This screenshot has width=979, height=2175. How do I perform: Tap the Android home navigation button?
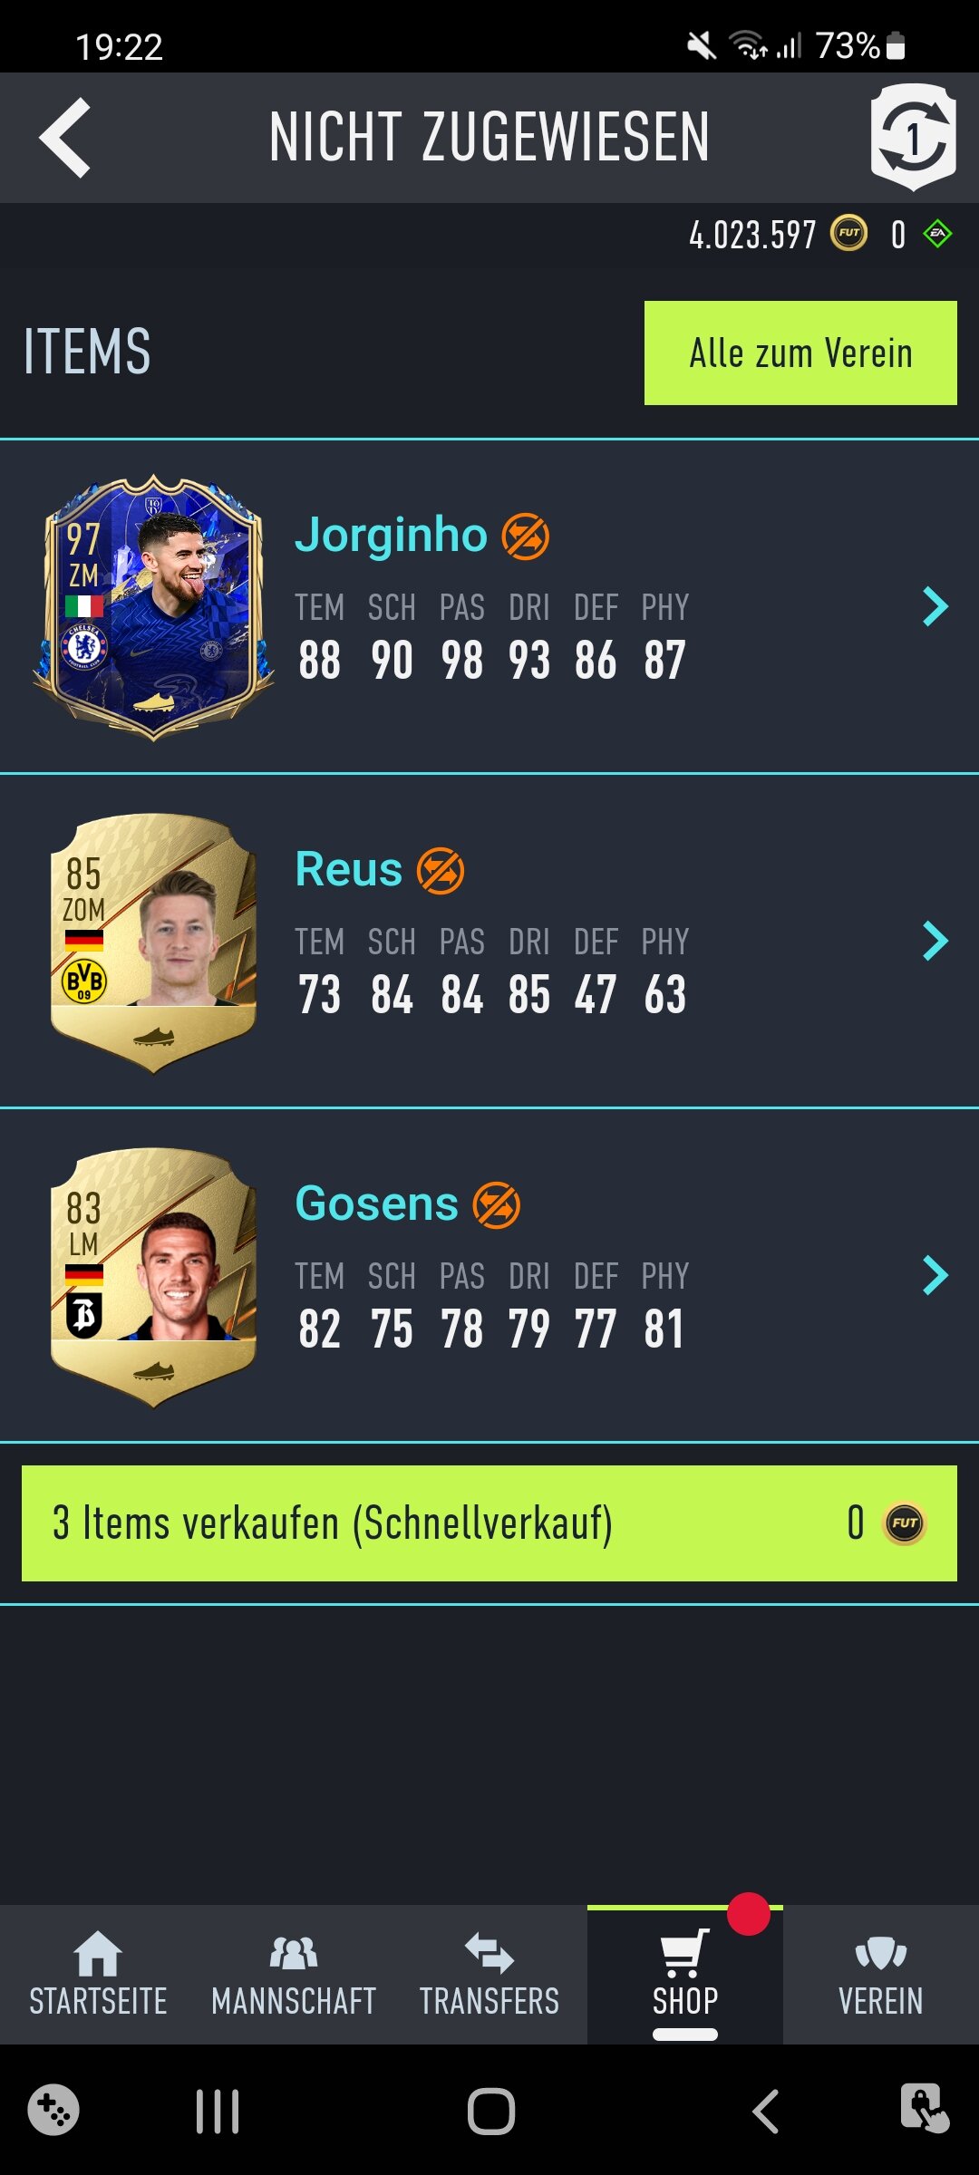tap(491, 2112)
